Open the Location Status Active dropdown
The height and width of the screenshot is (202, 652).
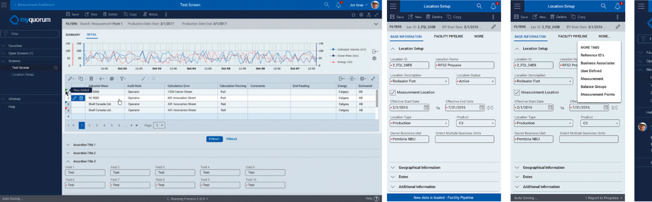pos(476,81)
